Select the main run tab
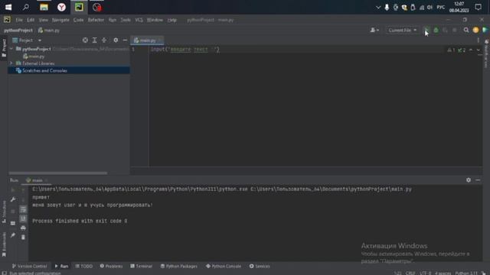Image resolution: width=490 pixels, height=275 pixels. pyautogui.click(x=36, y=180)
